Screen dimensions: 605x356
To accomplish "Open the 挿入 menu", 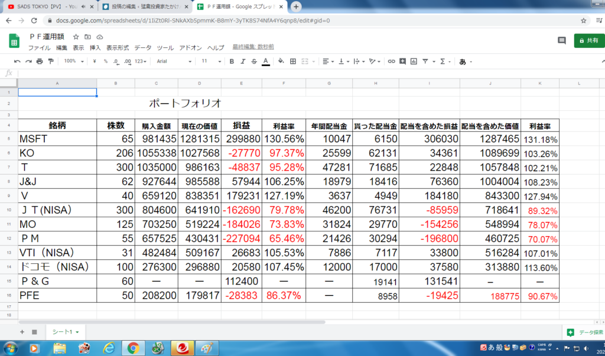I will click(x=95, y=48).
